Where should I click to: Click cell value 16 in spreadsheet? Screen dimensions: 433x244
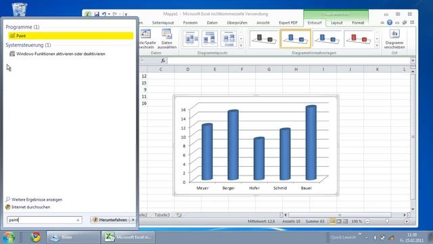(144, 103)
